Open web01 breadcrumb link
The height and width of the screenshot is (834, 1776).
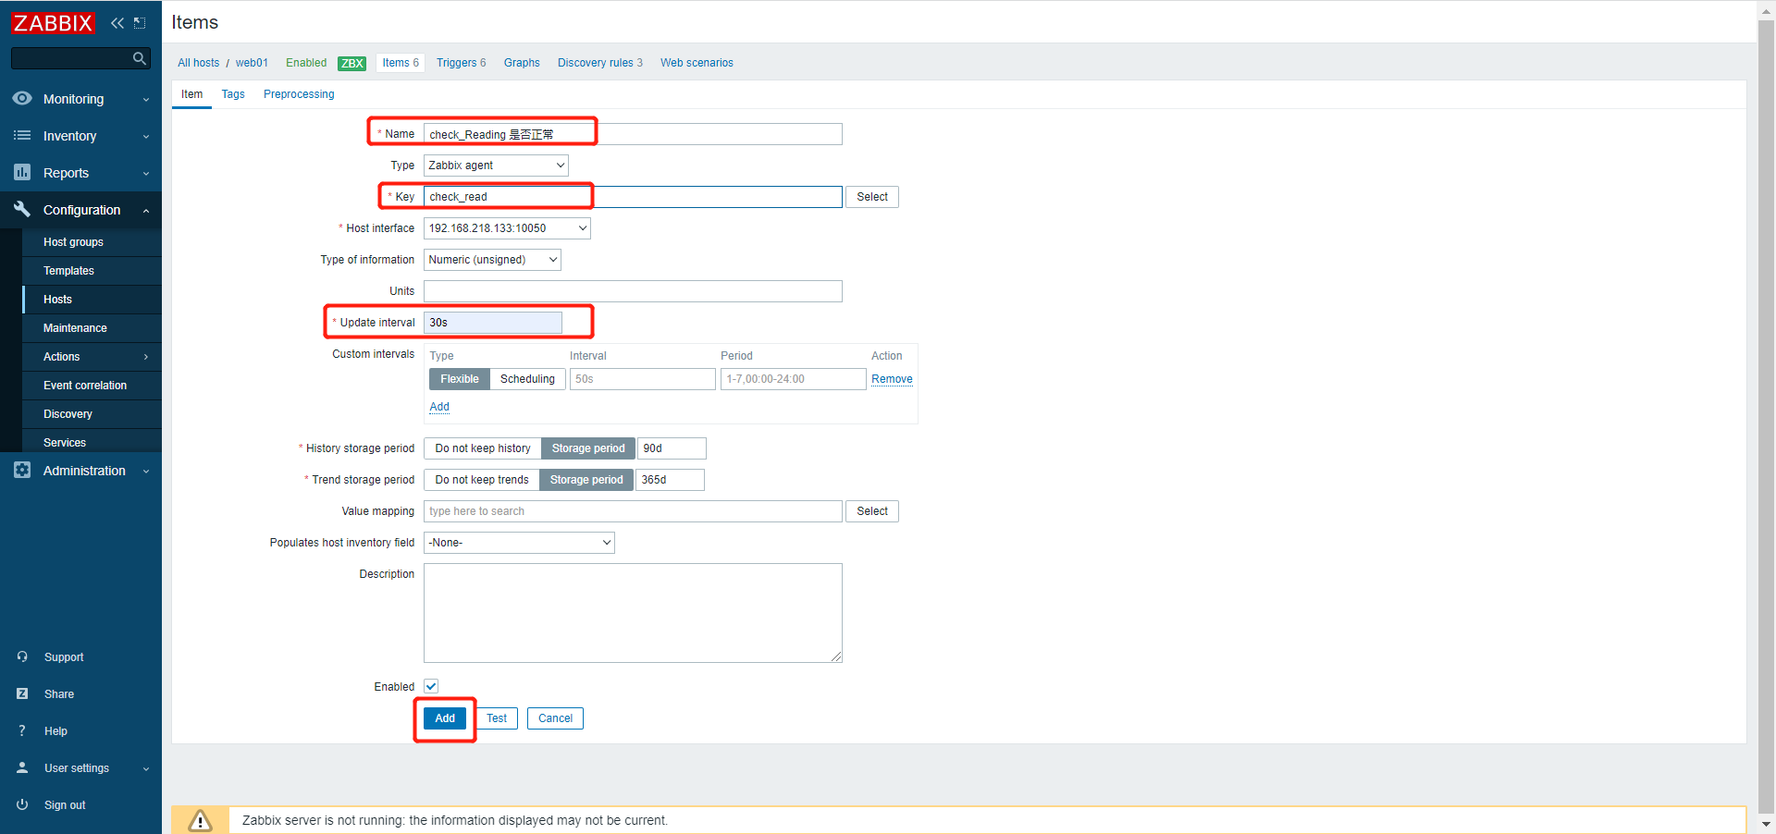tap(252, 63)
